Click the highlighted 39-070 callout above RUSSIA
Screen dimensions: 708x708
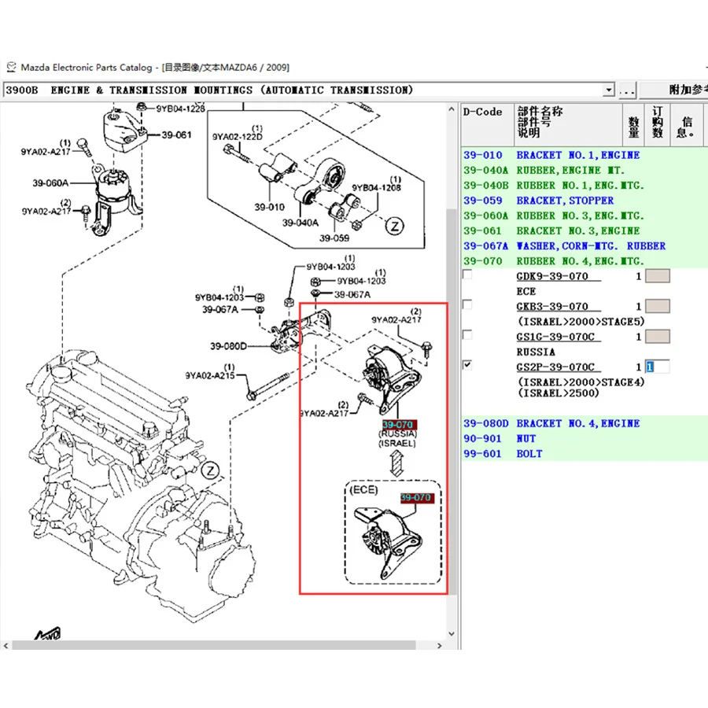(398, 425)
